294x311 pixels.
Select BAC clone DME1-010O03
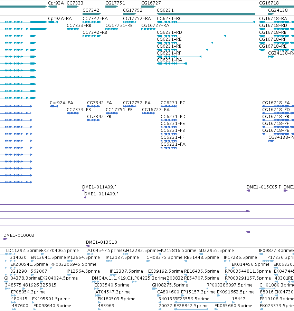(x=19, y=235)
